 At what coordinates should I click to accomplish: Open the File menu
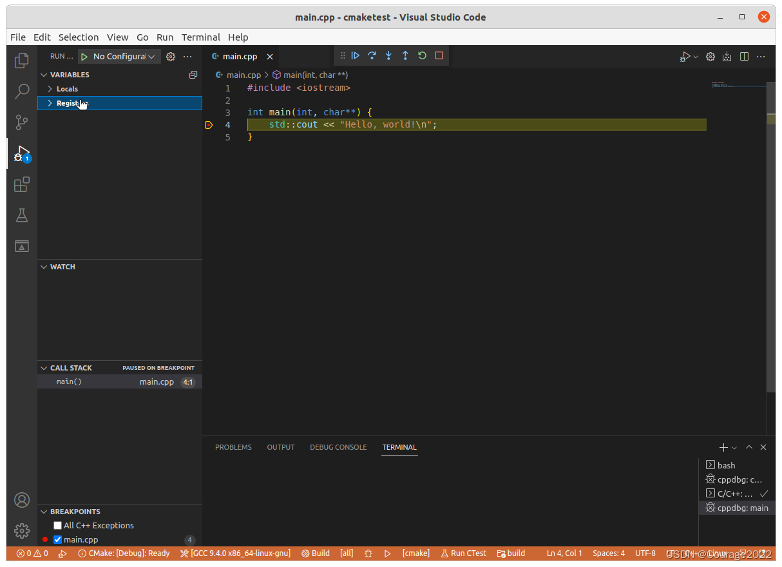(18, 37)
